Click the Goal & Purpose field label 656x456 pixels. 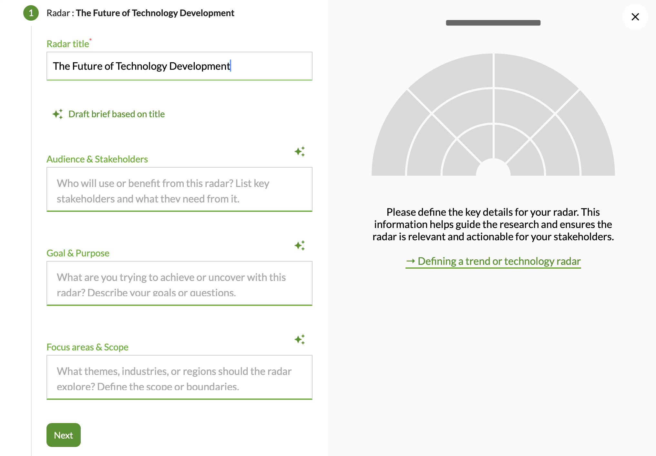[x=78, y=253]
